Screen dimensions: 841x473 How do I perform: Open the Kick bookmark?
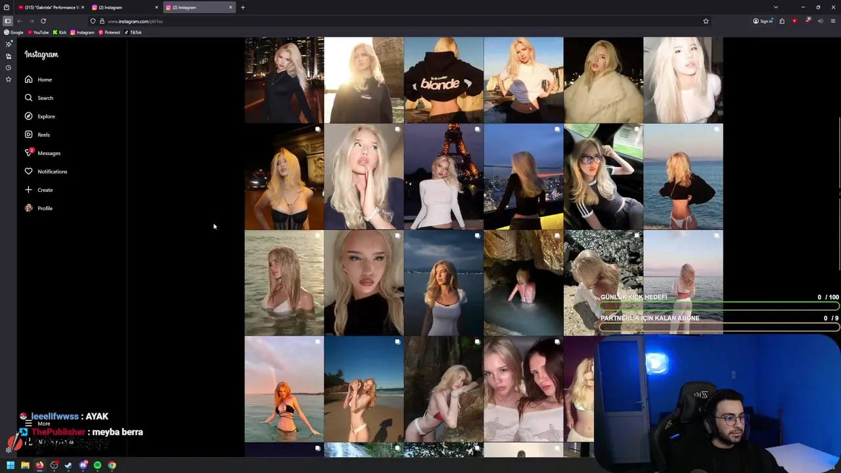(60, 32)
